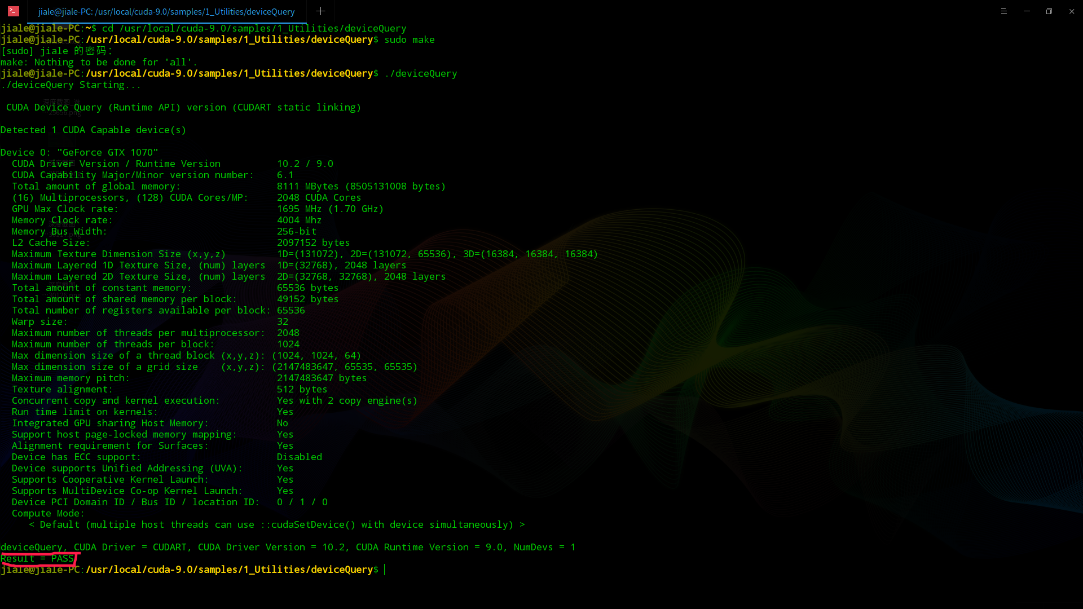The image size is (1083, 609).
Task: Click the '2048 CUDA Cores' value
Action: point(319,197)
